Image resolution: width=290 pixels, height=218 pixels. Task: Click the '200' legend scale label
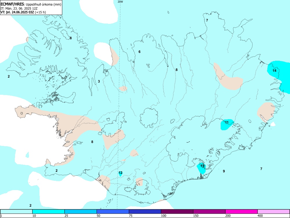coord(228,216)
